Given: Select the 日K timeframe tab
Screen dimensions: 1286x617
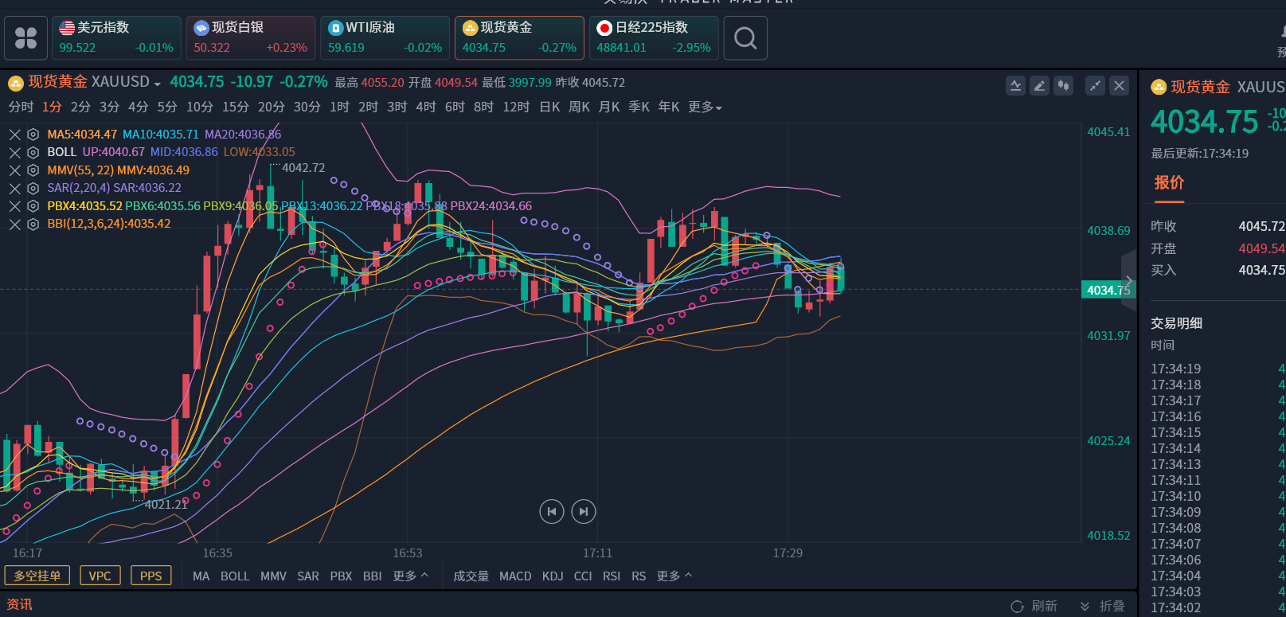Looking at the screenshot, I should click(549, 107).
